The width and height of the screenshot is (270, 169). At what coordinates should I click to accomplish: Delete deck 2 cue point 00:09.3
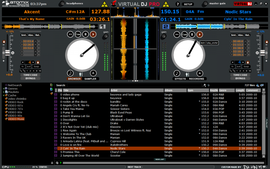coord(249,55)
